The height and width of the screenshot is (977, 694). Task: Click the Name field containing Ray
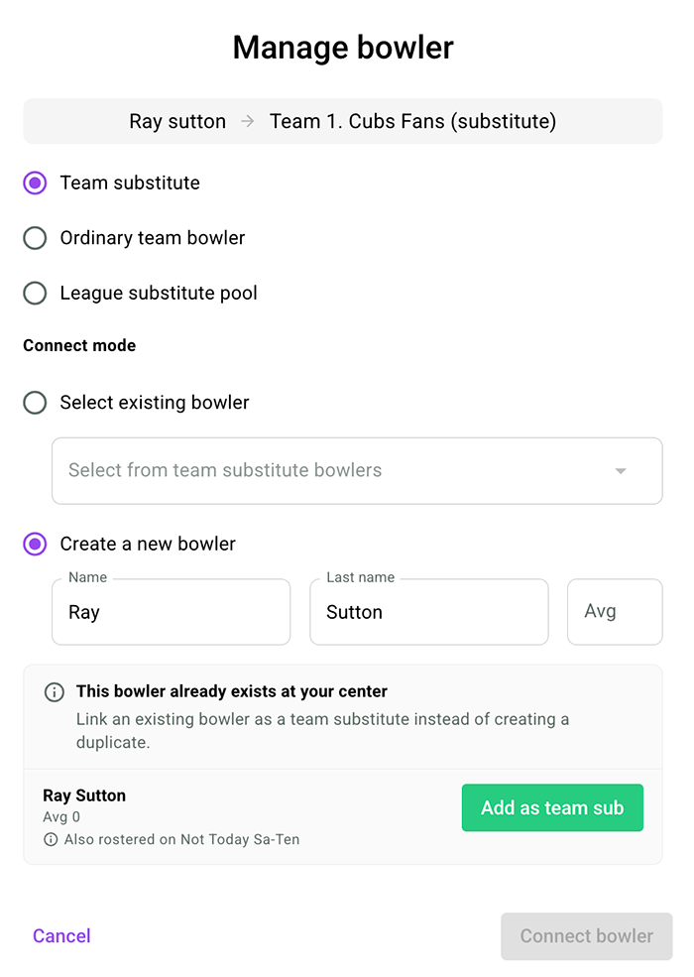pos(171,612)
